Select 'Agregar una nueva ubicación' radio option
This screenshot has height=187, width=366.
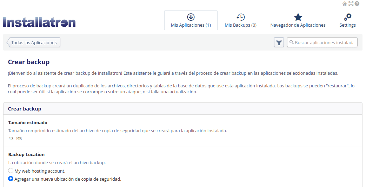point(11,179)
